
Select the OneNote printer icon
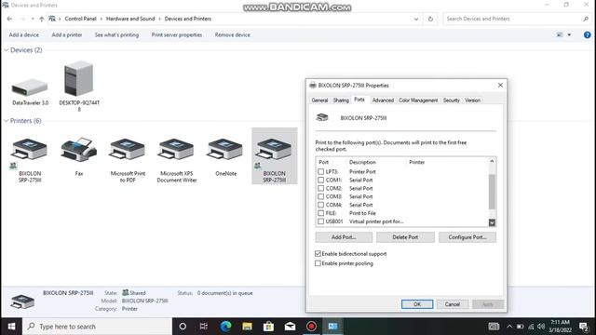[225, 150]
